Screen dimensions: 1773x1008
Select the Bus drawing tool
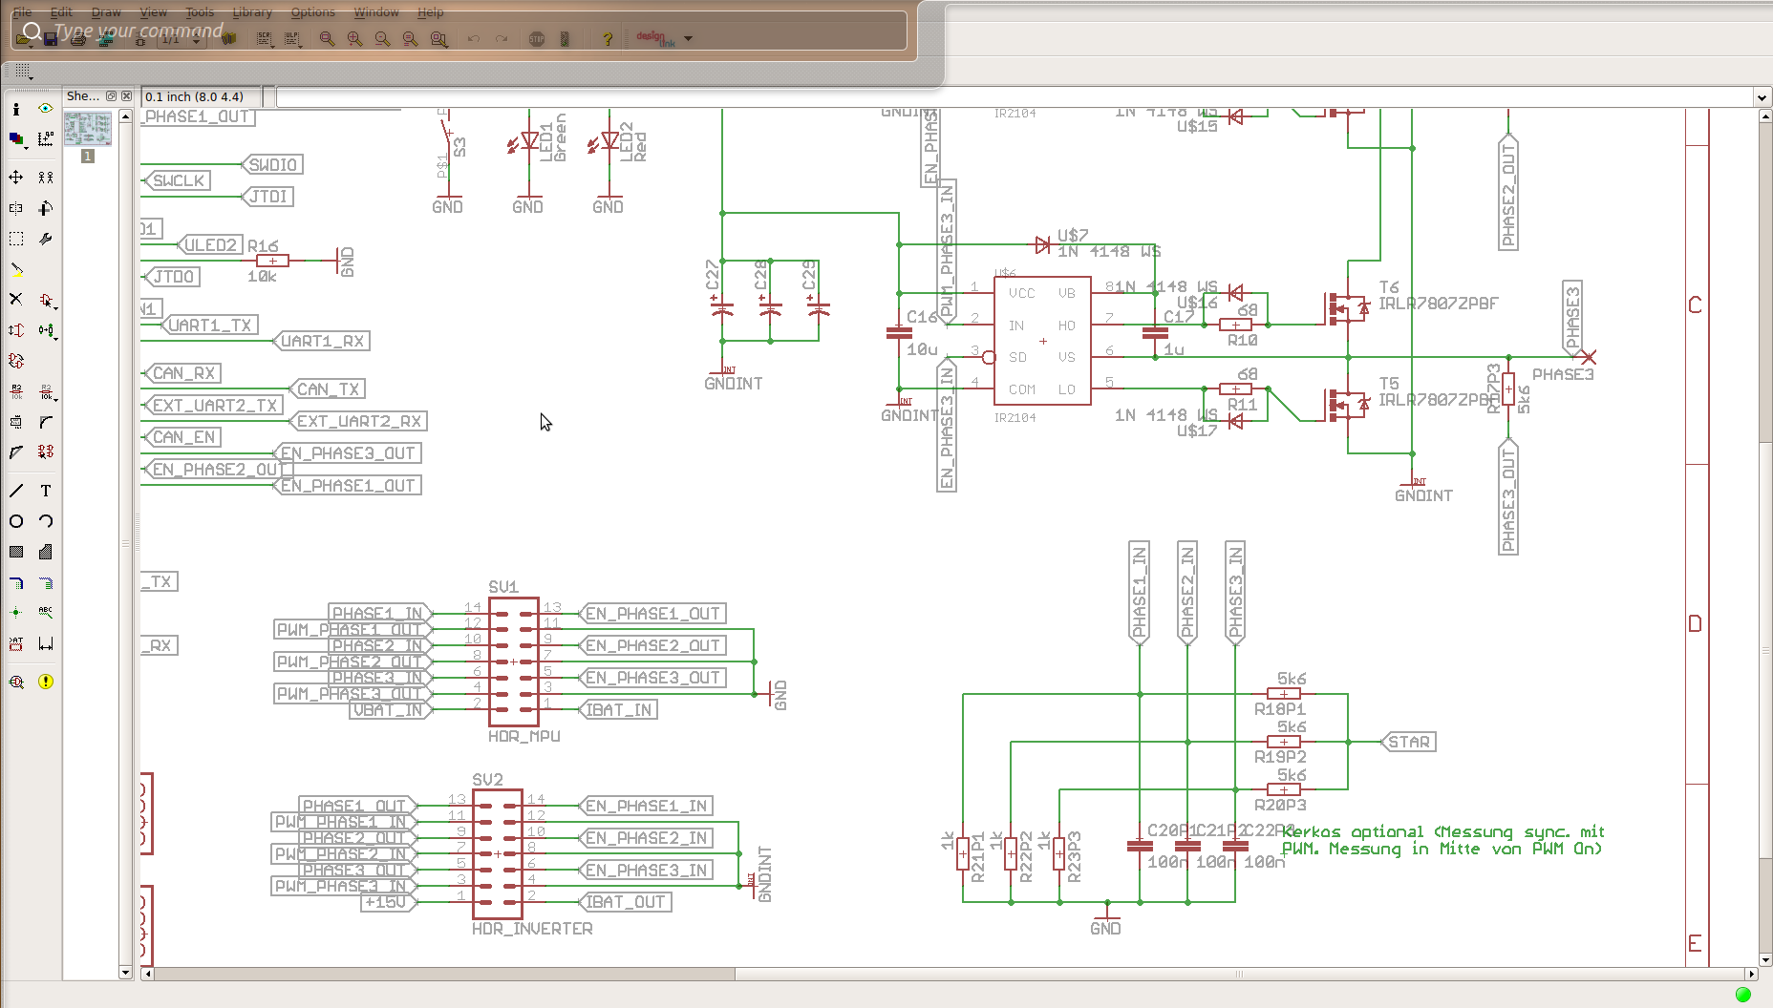point(16,582)
